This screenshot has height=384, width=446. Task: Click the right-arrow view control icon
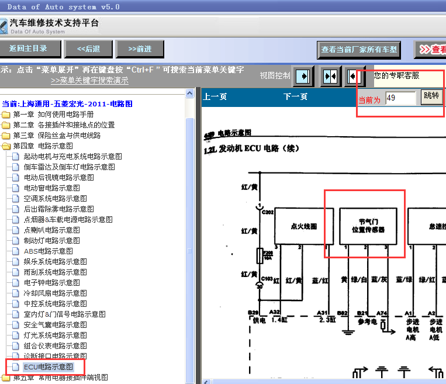click(x=303, y=77)
